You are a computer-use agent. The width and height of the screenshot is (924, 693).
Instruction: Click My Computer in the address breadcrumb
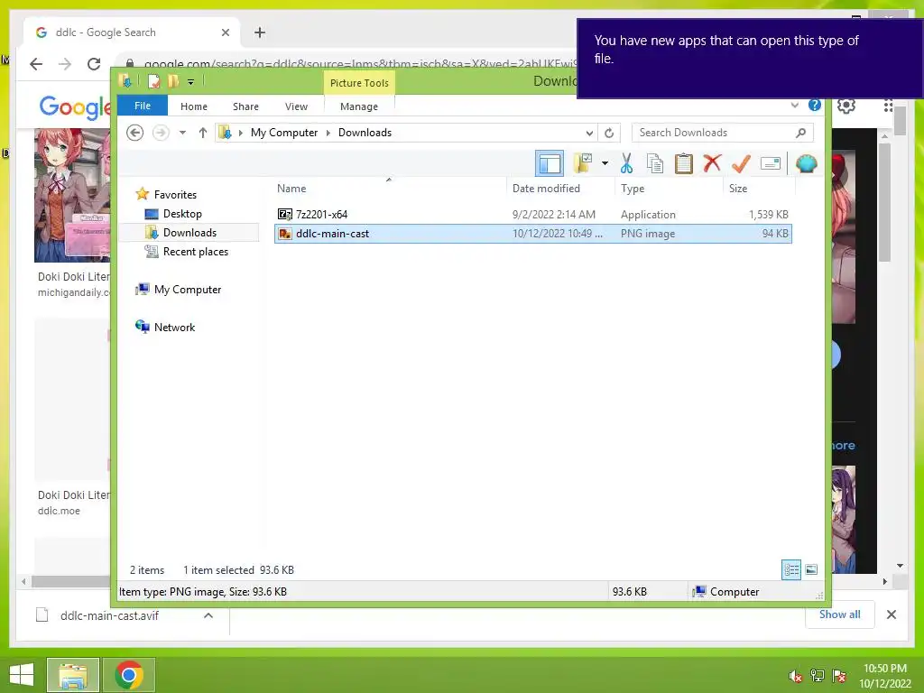pyautogui.click(x=284, y=133)
